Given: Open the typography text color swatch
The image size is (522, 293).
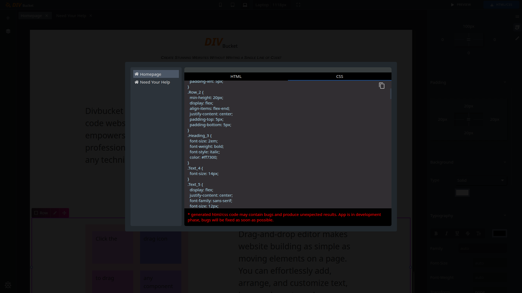Looking at the screenshot, I should (x=499, y=233).
